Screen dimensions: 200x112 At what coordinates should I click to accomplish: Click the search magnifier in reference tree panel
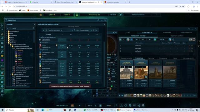tap(33, 28)
